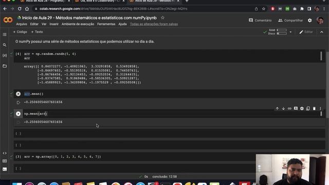
Task: Open browser extensions puzzle icon
Action: [x=302, y=9]
